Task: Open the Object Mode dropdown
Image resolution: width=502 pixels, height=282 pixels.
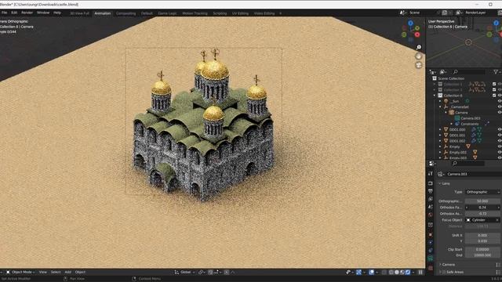Action: [x=21, y=272]
